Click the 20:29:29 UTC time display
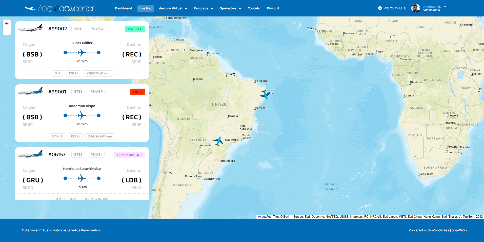This screenshot has width=484, height=242. click(x=395, y=8)
